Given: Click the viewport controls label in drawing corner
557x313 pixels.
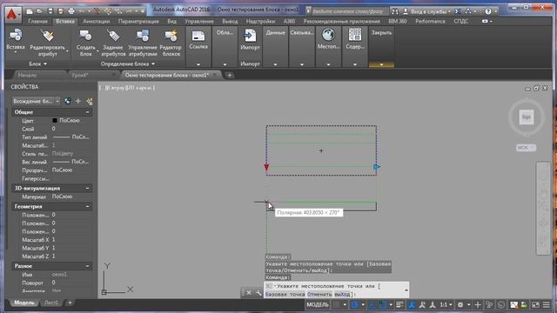Looking at the screenshot, I should [x=127, y=88].
